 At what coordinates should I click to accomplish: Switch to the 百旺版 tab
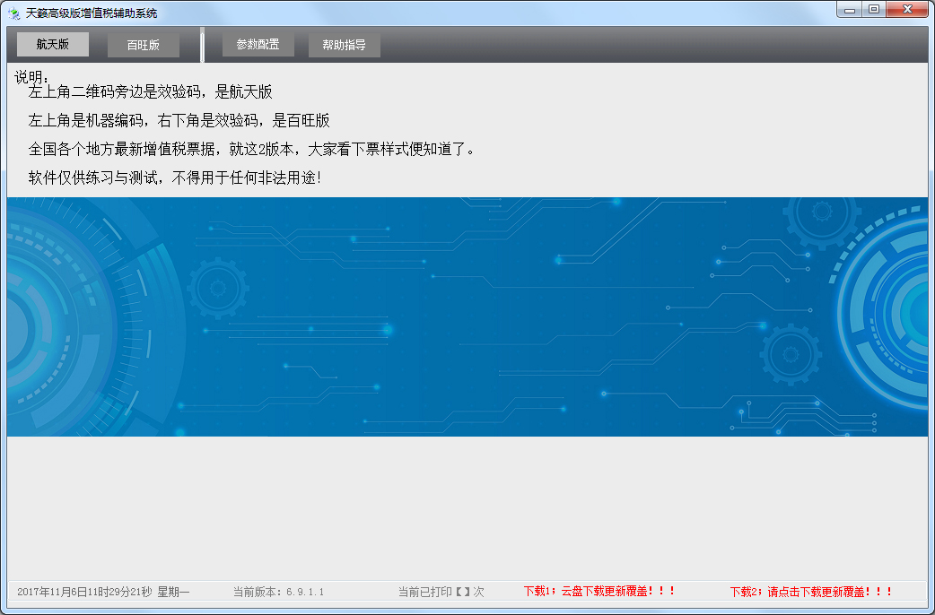143,43
